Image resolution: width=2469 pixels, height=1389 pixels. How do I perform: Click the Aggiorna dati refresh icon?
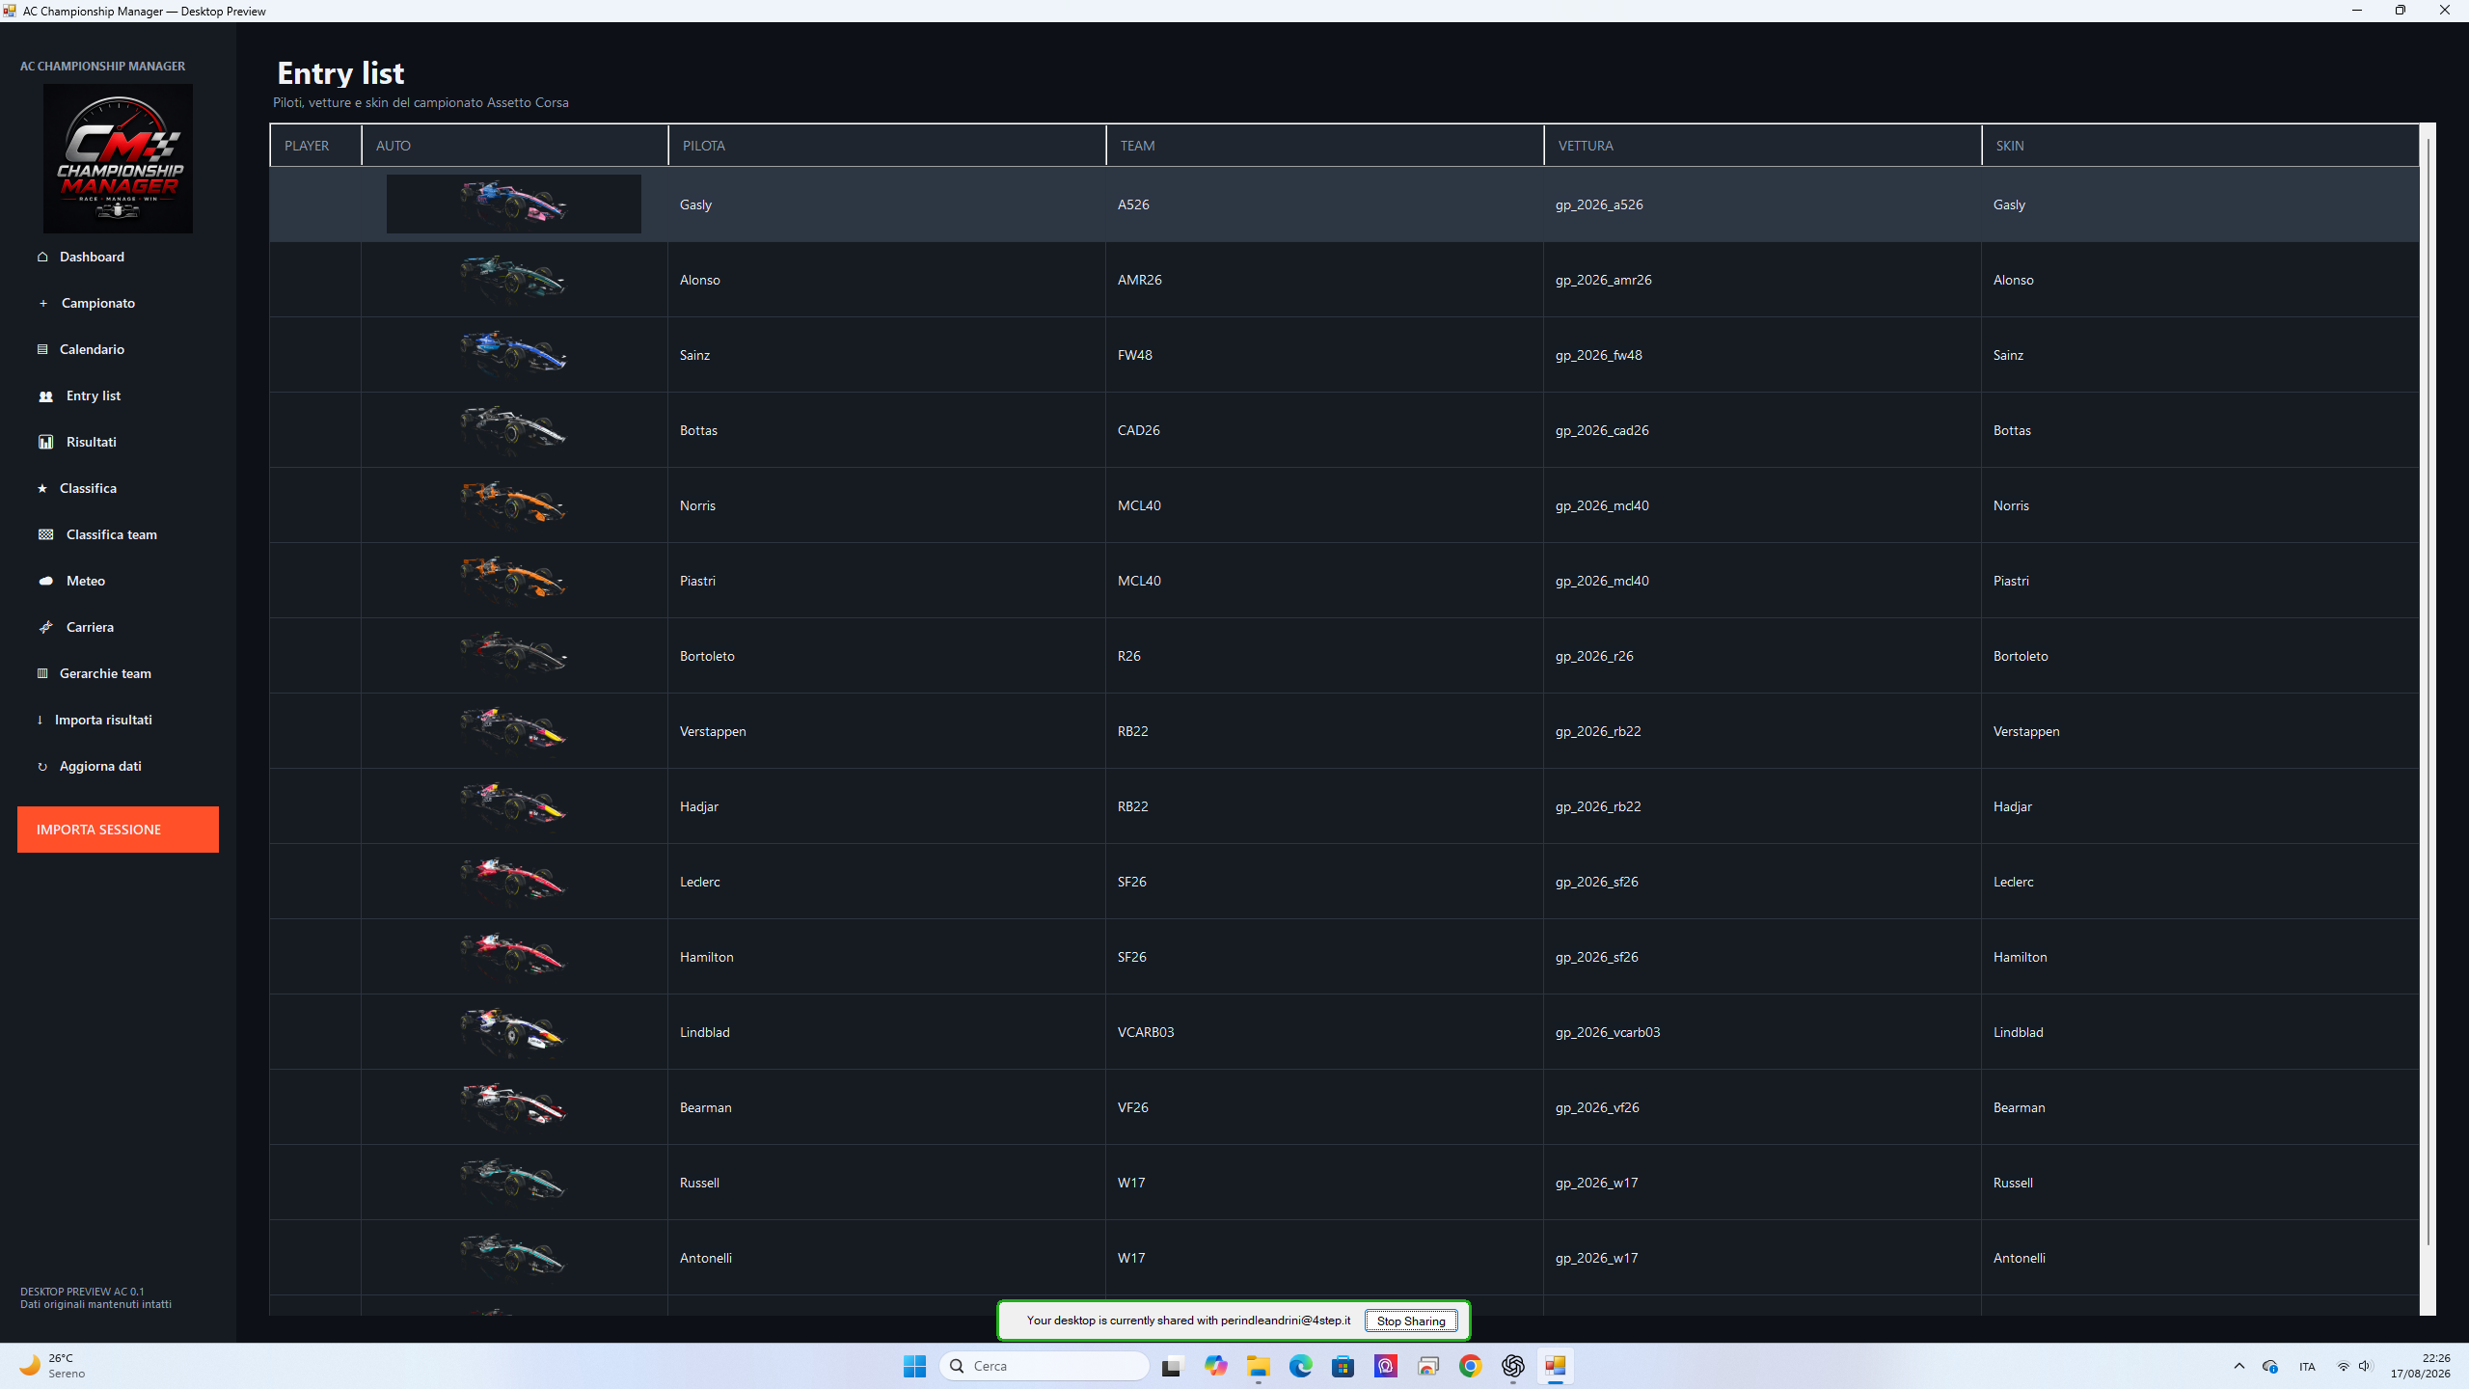pyautogui.click(x=42, y=767)
